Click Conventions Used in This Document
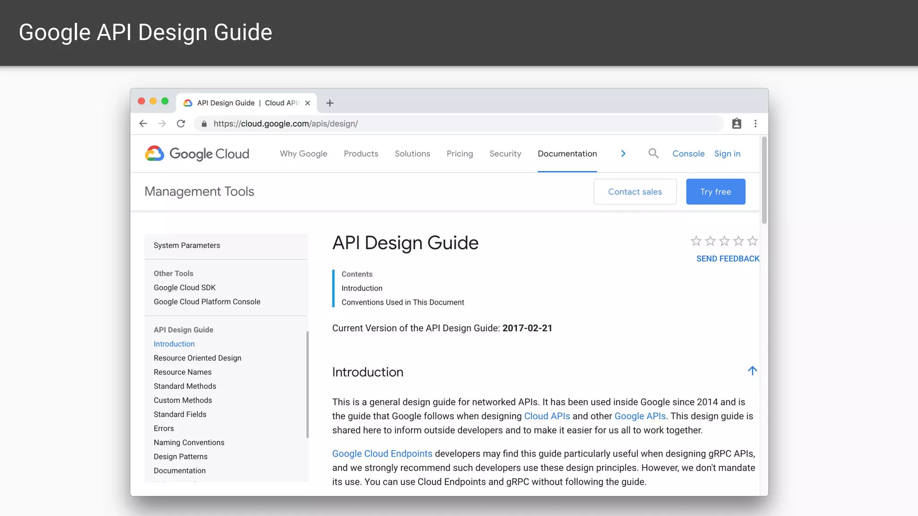 [403, 302]
